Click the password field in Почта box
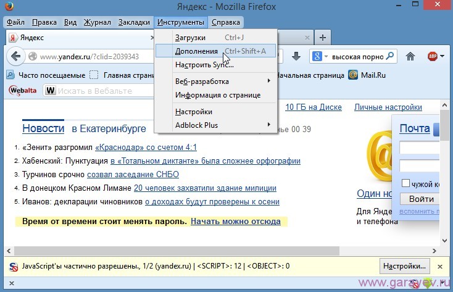 [x=420, y=166]
